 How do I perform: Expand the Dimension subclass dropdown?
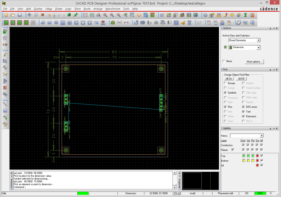[259, 48]
